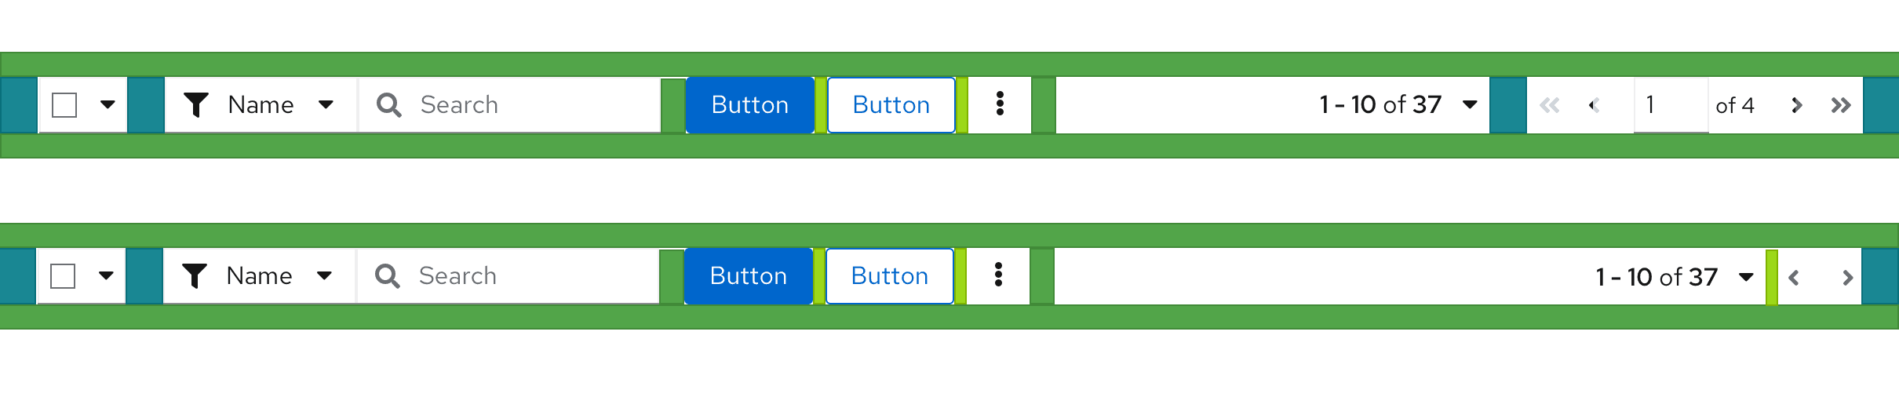Go to the last page in top pagination

1840,105
